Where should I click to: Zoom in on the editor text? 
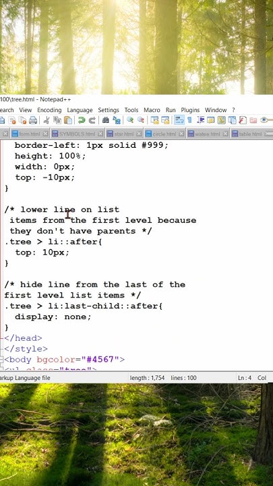pyautogui.click(x=130, y=120)
